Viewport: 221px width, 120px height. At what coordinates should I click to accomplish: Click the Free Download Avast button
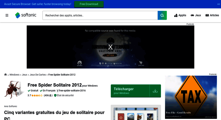coord(89,4)
